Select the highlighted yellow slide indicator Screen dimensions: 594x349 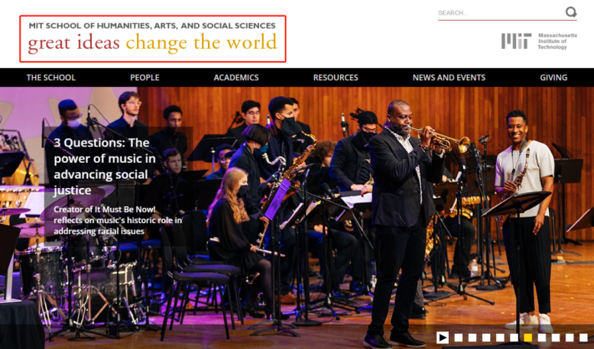click(x=528, y=338)
